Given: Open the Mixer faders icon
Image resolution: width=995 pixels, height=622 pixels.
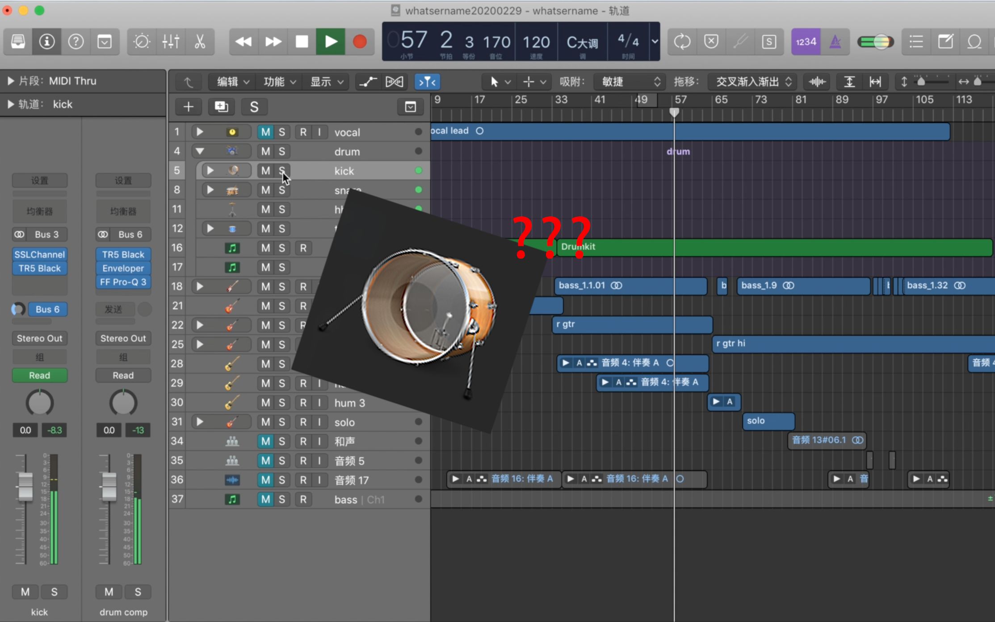Looking at the screenshot, I should point(171,42).
